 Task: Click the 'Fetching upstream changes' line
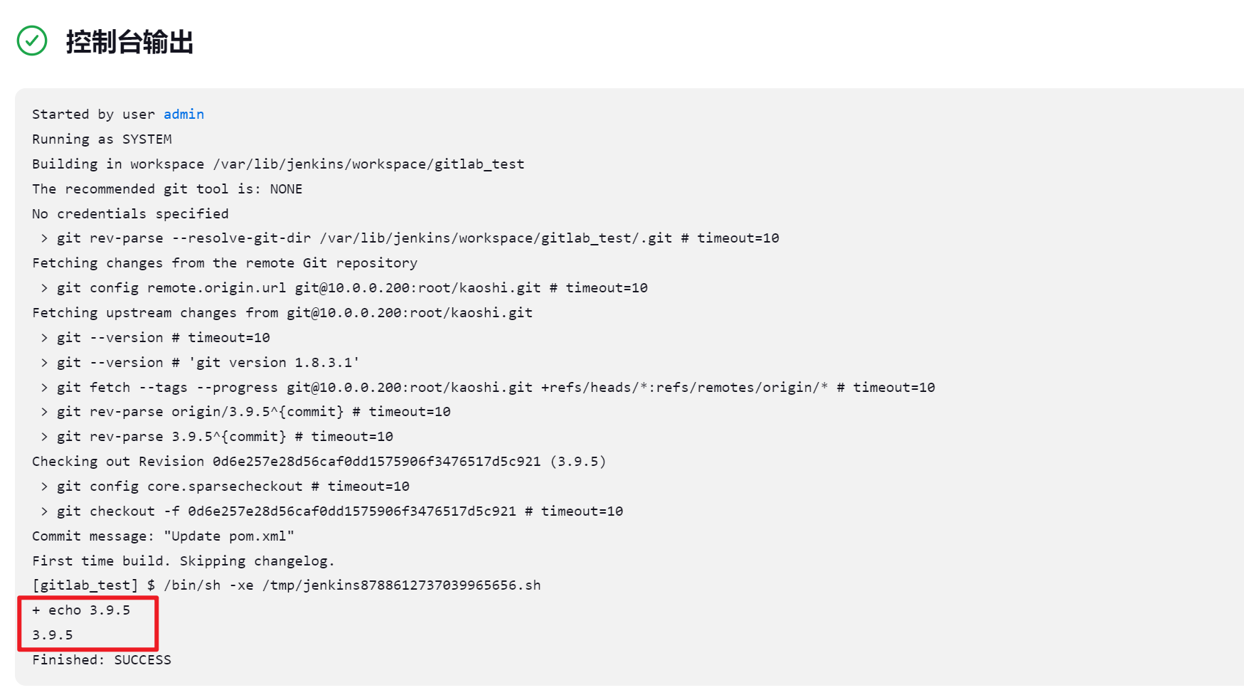(x=282, y=312)
